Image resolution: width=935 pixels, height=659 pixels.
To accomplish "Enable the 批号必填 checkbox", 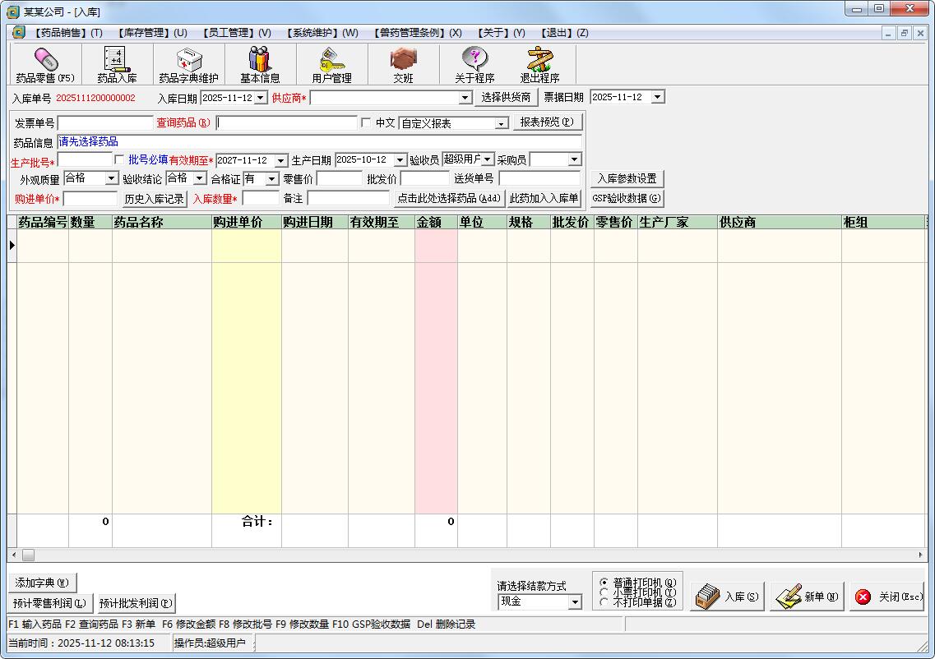I will pyautogui.click(x=119, y=159).
